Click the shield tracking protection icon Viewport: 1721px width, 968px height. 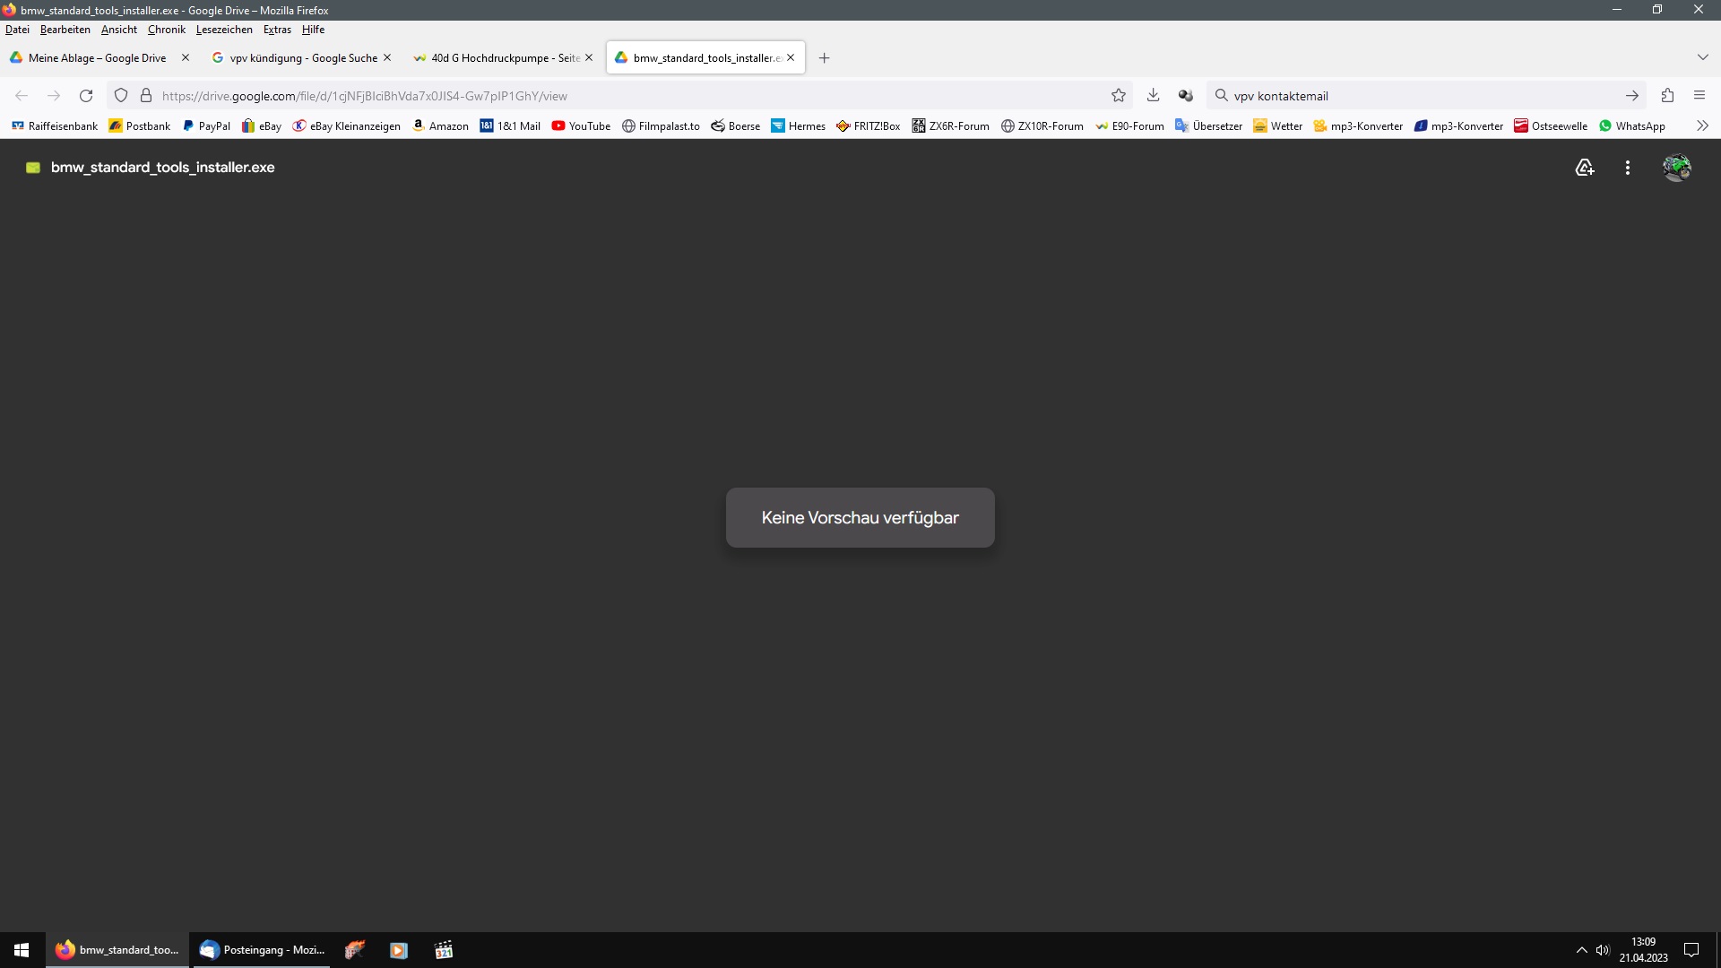coord(121,96)
